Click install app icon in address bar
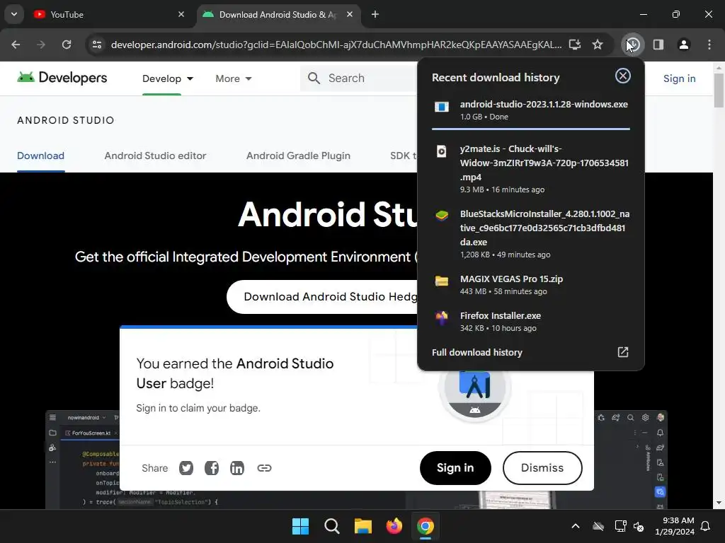725x543 pixels. [x=575, y=45]
